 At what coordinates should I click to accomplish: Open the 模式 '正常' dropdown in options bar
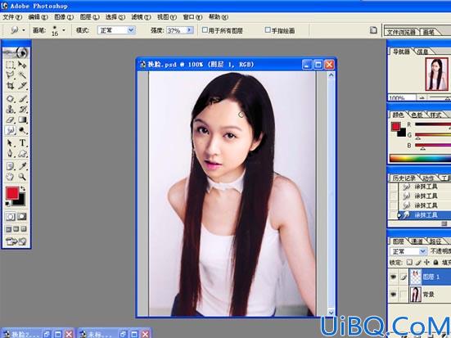point(116,30)
